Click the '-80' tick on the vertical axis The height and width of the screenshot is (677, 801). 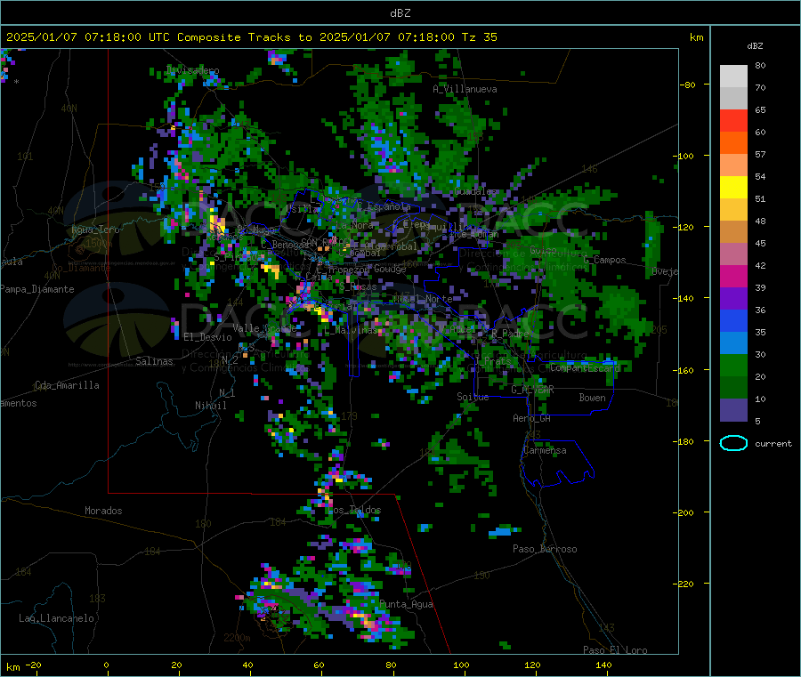point(688,85)
